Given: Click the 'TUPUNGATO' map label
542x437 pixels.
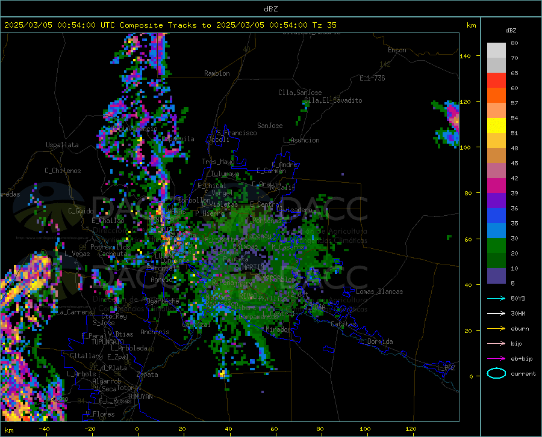Looking at the screenshot, I should [108, 342].
